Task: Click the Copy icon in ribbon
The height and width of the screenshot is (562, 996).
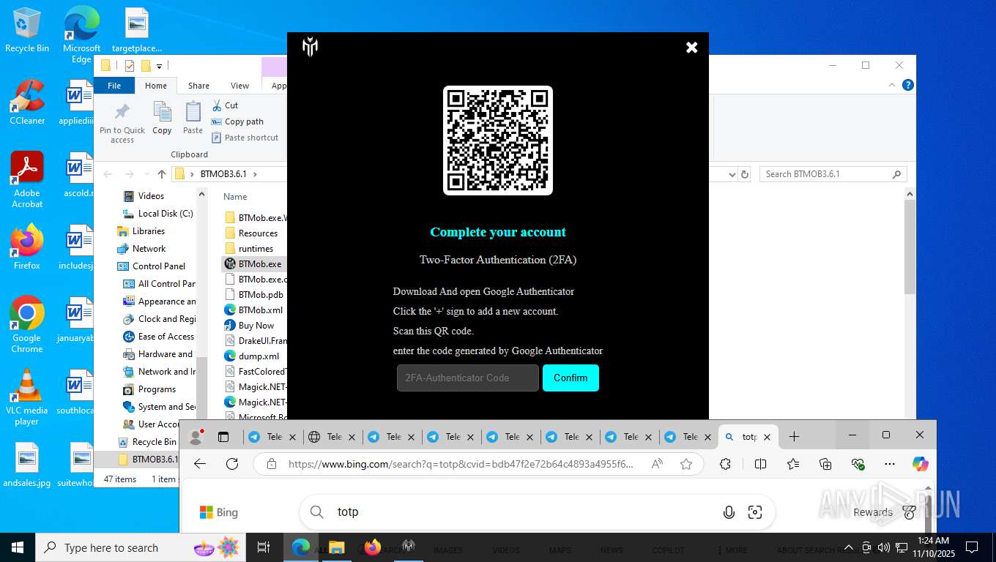Action: coord(162,112)
